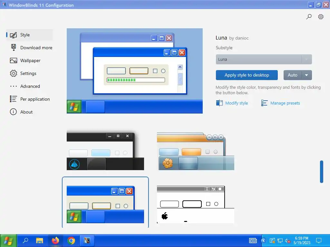The width and height of the screenshot is (330, 247).
Task: Click the keyboard tray icon
Action: coord(253,241)
